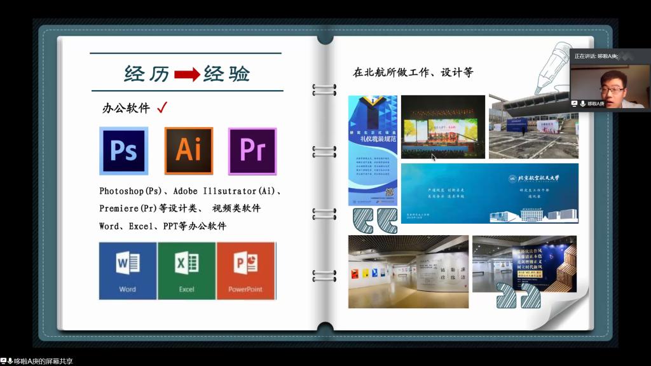Screen dimensions: 651x366
Task: Click the gallery photo with blue display board
Action: (524, 264)
